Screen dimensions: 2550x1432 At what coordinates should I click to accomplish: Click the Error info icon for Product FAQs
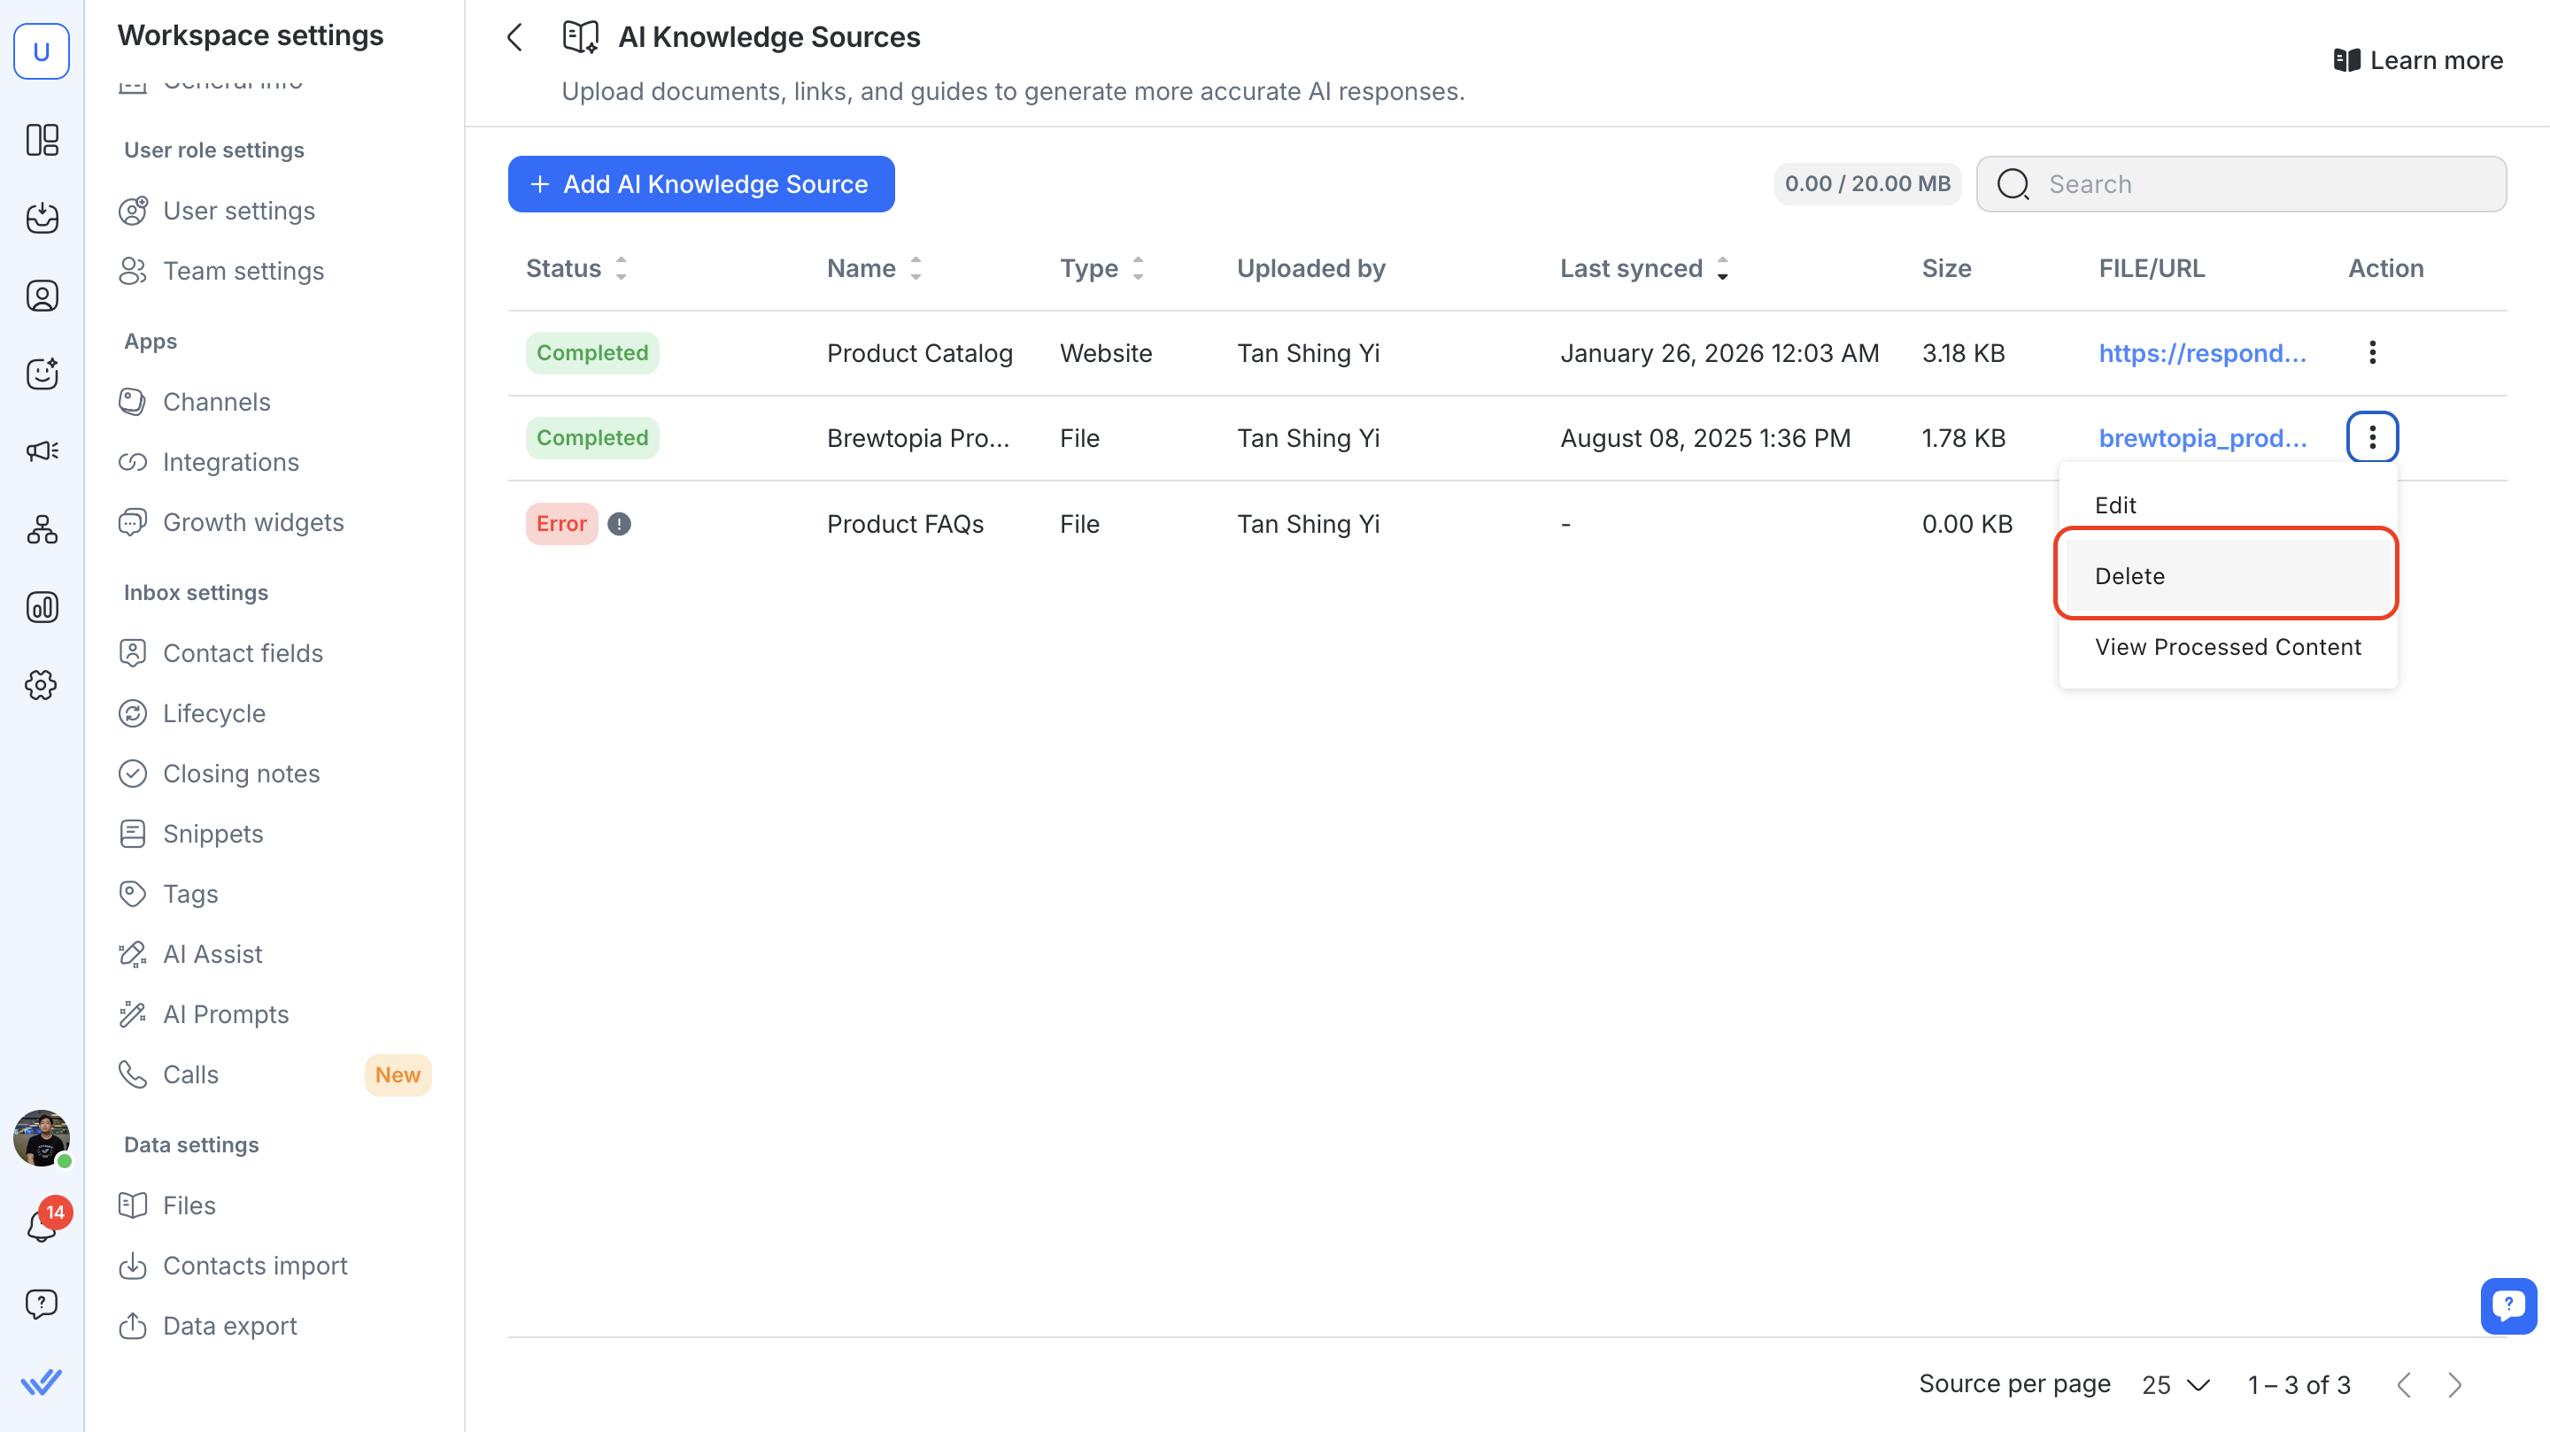[x=620, y=524]
